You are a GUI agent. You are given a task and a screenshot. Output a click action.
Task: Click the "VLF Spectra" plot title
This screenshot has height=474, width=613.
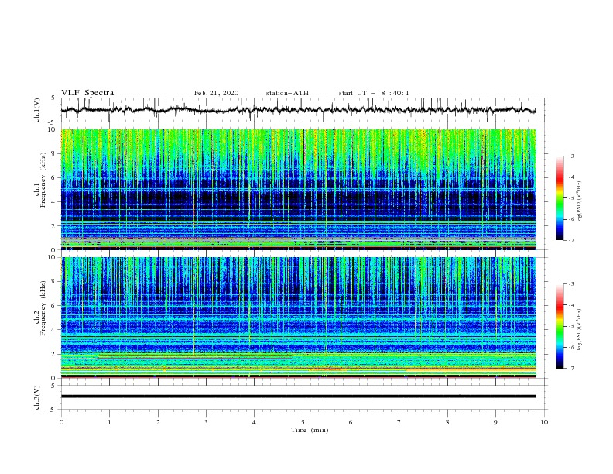coord(87,93)
